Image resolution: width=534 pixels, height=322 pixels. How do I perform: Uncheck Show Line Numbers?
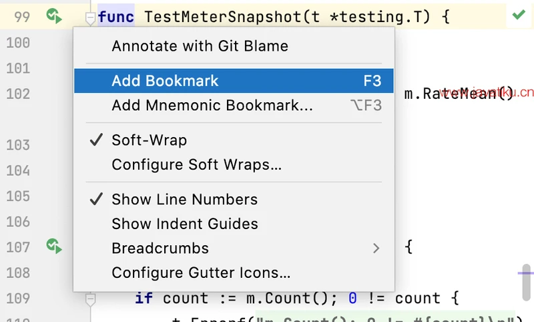184,199
